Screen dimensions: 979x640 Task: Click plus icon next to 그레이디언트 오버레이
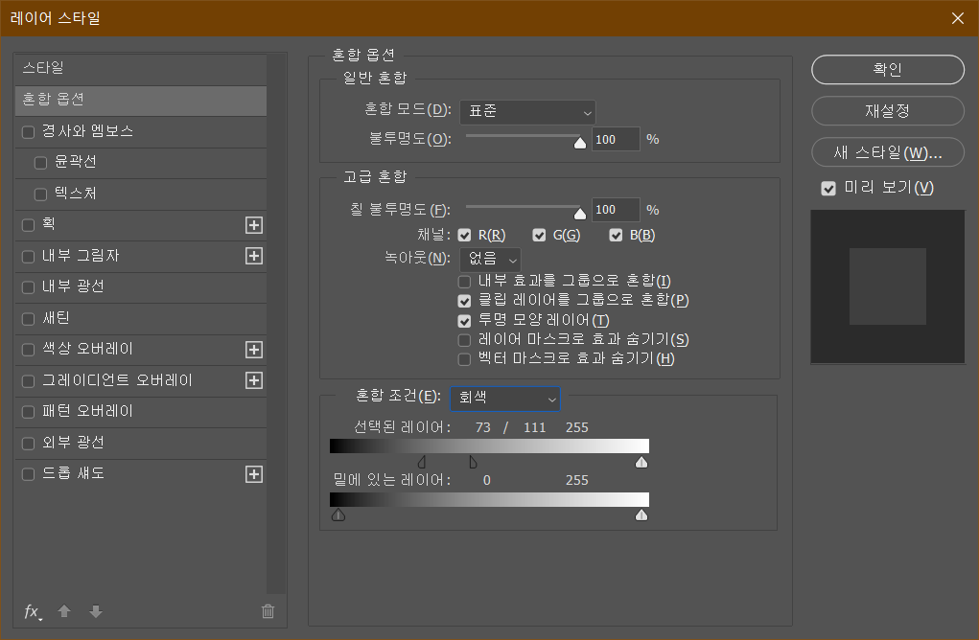click(253, 380)
